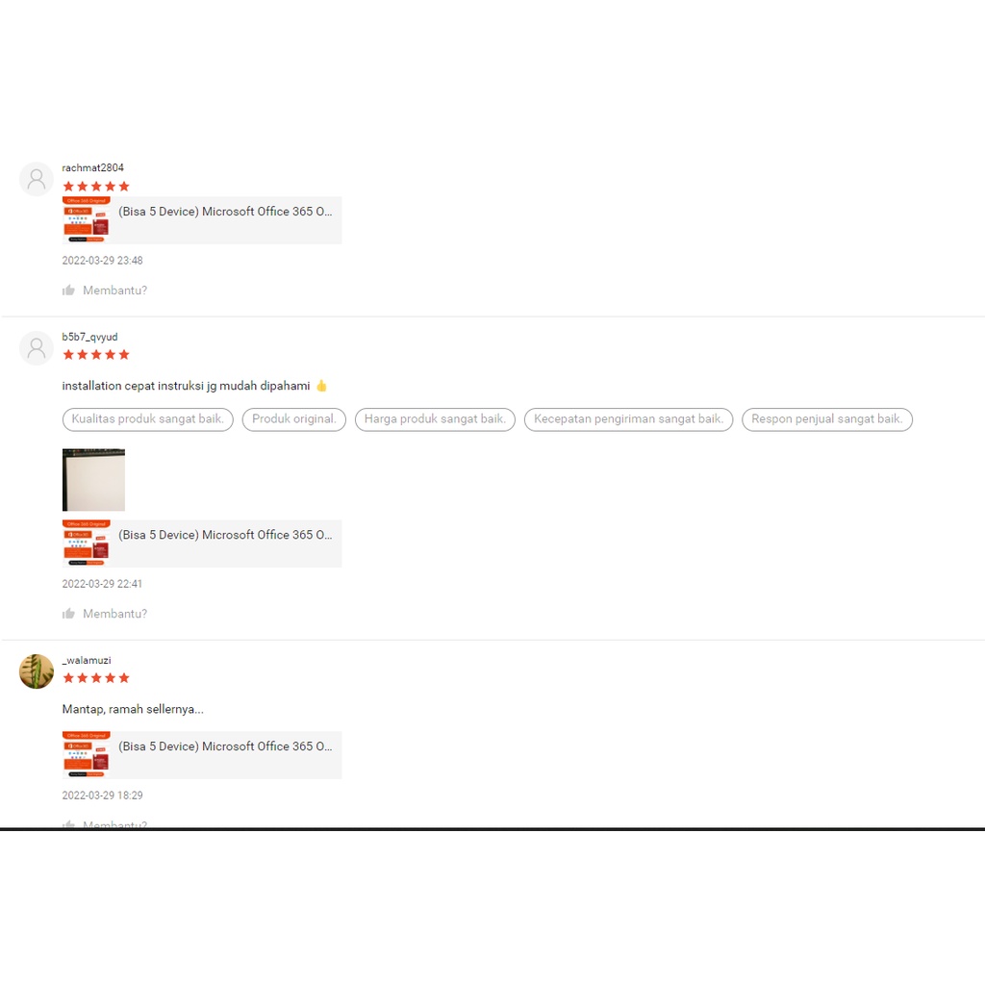Select the 'Produk original.' tag
The height and width of the screenshot is (985, 985).
tap(294, 419)
